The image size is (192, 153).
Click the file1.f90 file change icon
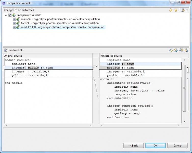(x=18, y=23)
